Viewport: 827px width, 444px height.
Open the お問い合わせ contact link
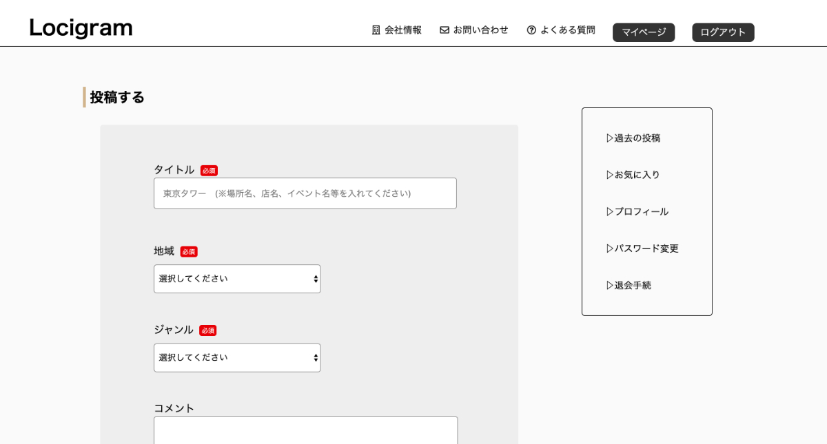pyautogui.click(x=480, y=30)
